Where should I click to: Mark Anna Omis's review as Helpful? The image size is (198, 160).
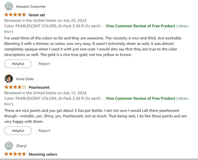point(18,131)
